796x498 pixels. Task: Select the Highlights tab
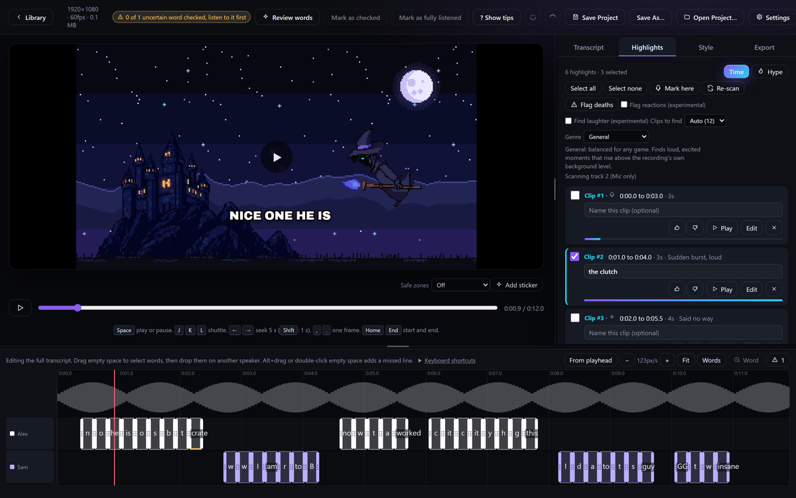[647, 47]
